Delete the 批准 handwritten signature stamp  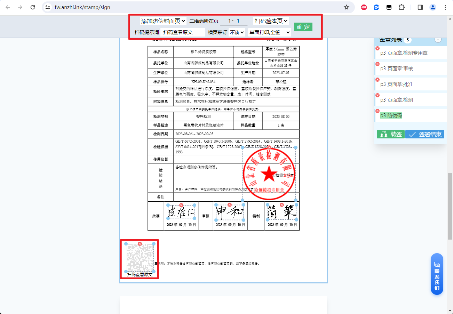(x=181, y=205)
